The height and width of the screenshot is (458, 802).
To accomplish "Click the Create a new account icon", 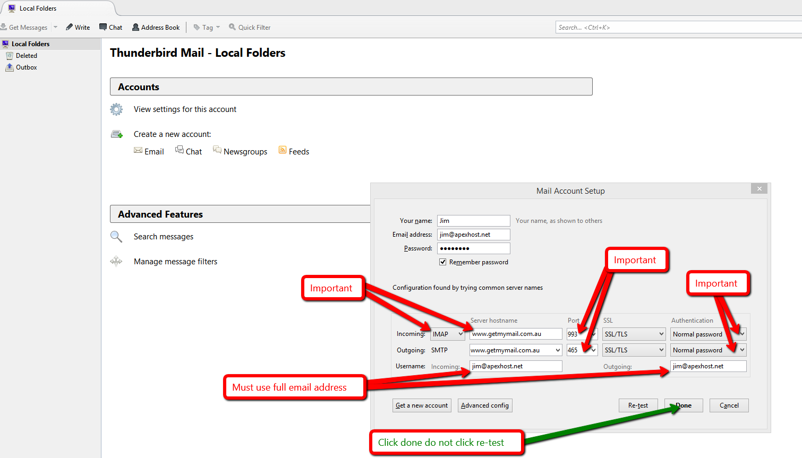I will [x=117, y=134].
